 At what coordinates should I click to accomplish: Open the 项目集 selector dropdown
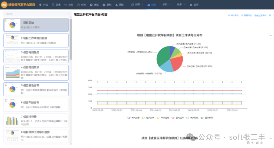[37, 14]
